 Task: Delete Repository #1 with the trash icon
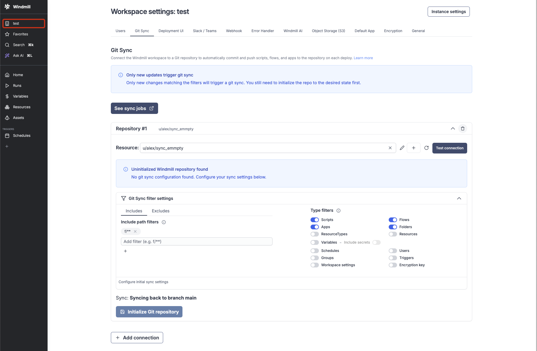coord(462,129)
